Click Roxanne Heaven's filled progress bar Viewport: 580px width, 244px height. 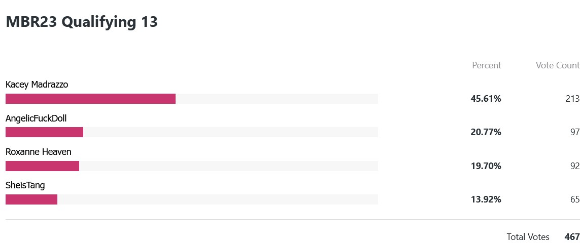click(42, 166)
